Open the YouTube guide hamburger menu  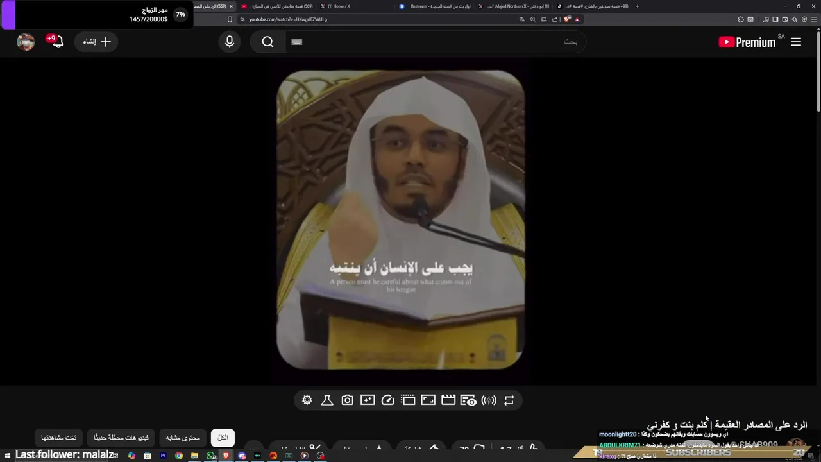coord(796,42)
